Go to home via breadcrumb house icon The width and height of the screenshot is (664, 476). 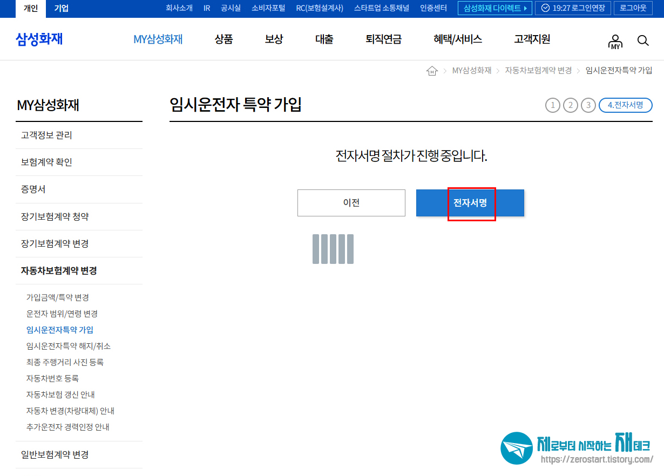click(432, 71)
